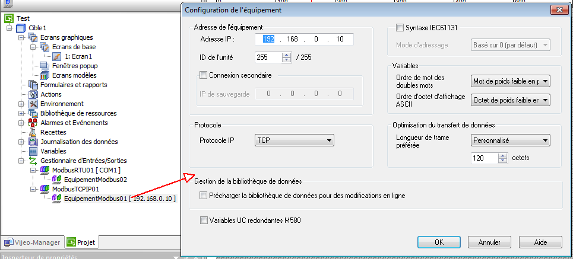Screen dimensions: 573x259
Task: Click the Alarmes et Evénements icon
Action: 33,123
